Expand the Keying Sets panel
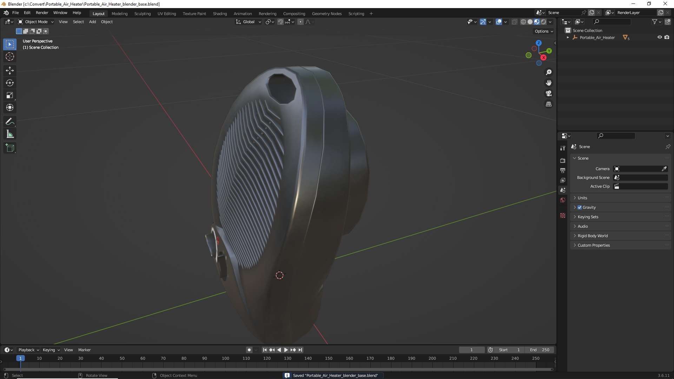 click(x=621, y=217)
